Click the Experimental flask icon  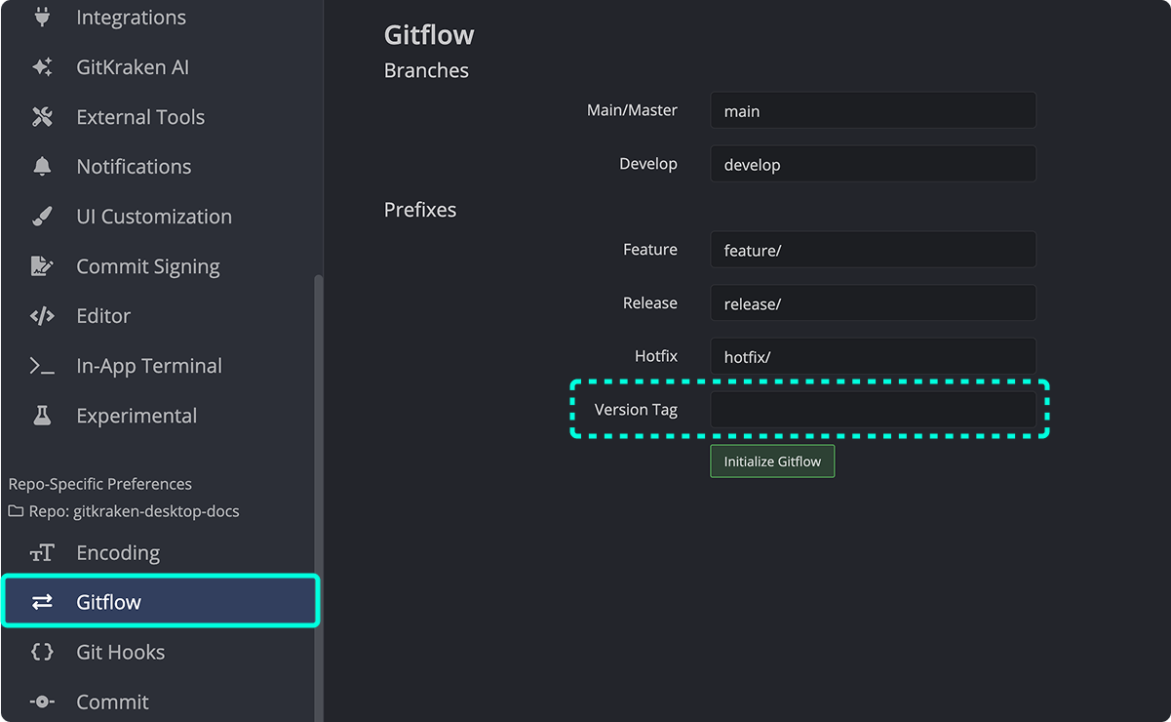pos(43,415)
